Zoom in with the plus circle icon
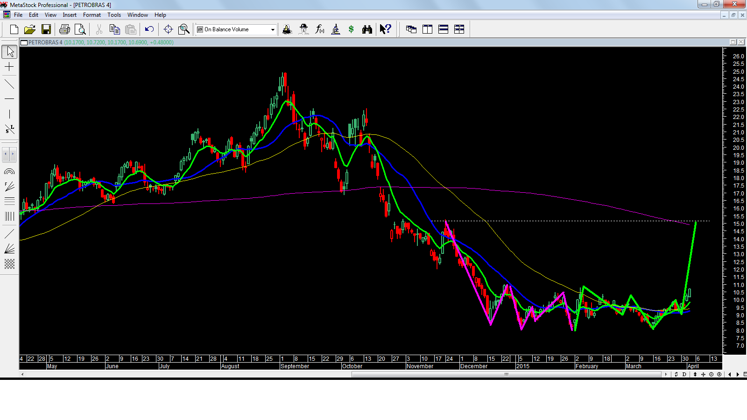The height and width of the screenshot is (420, 747). click(719, 374)
